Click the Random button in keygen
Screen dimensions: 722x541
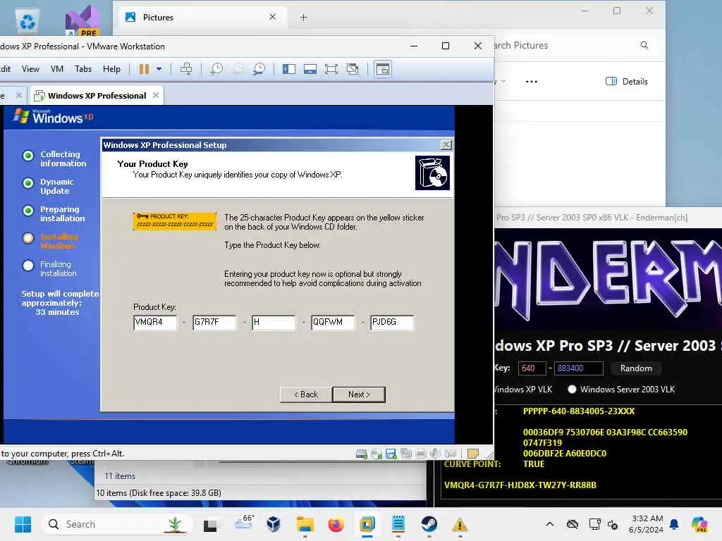[636, 368]
